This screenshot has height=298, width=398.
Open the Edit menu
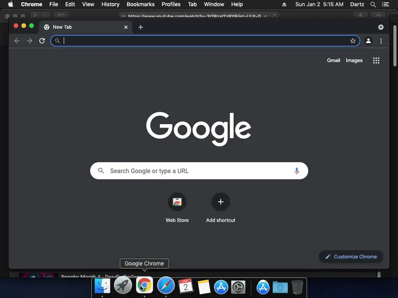coord(70,4)
